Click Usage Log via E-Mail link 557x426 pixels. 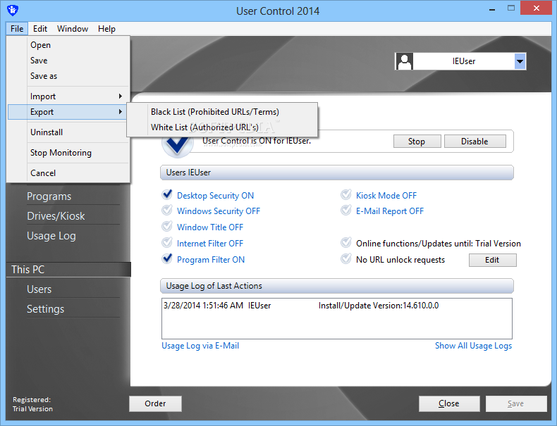click(200, 346)
